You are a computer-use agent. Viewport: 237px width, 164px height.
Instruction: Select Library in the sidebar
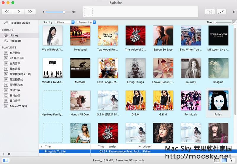19,35
